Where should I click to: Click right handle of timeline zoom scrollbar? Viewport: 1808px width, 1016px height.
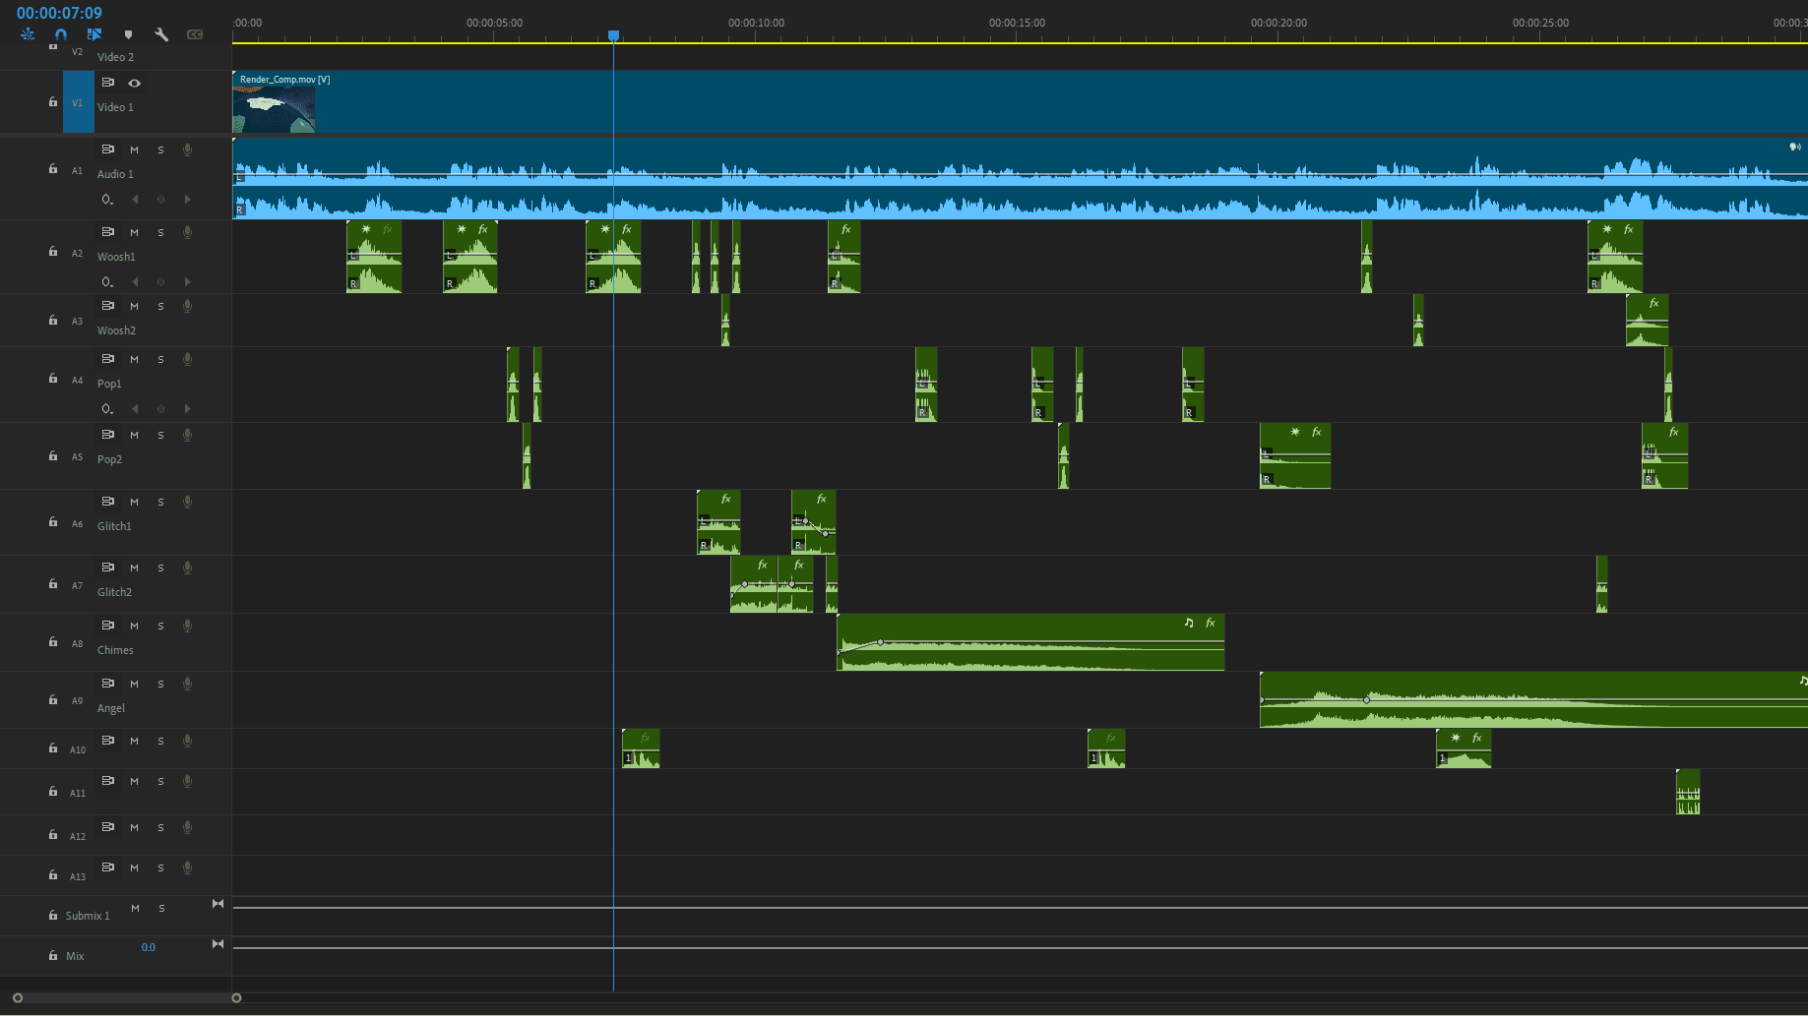pos(236,998)
